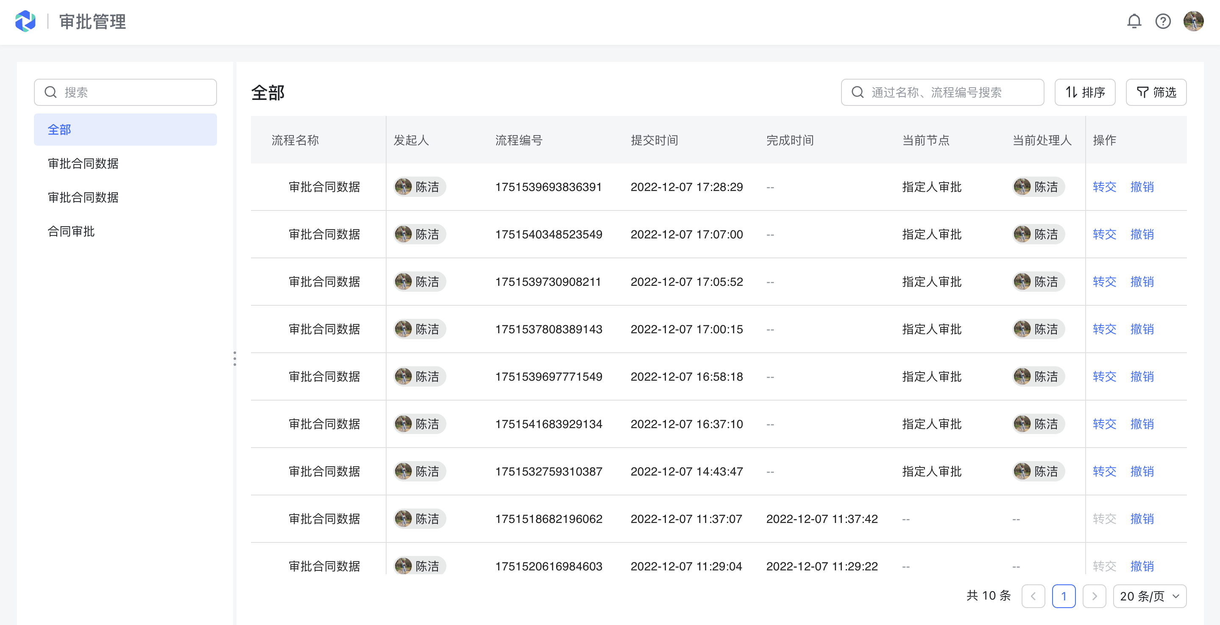The image size is (1220, 625).
Task: Open the help question-mark icon
Action: (x=1163, y=21)
